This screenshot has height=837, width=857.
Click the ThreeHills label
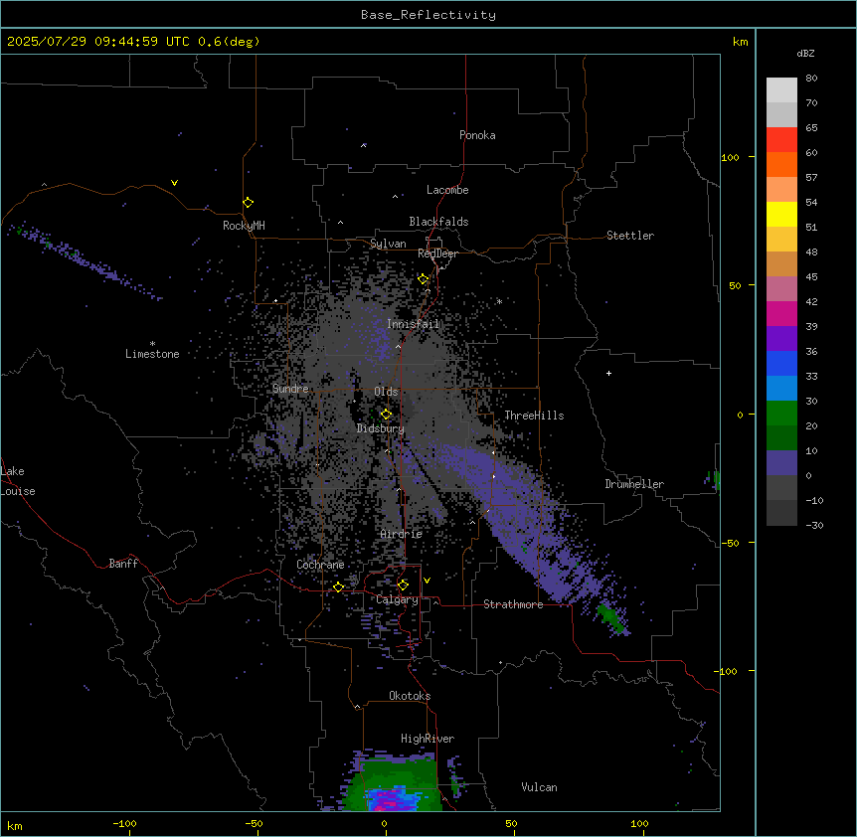[x=534, y=416]
